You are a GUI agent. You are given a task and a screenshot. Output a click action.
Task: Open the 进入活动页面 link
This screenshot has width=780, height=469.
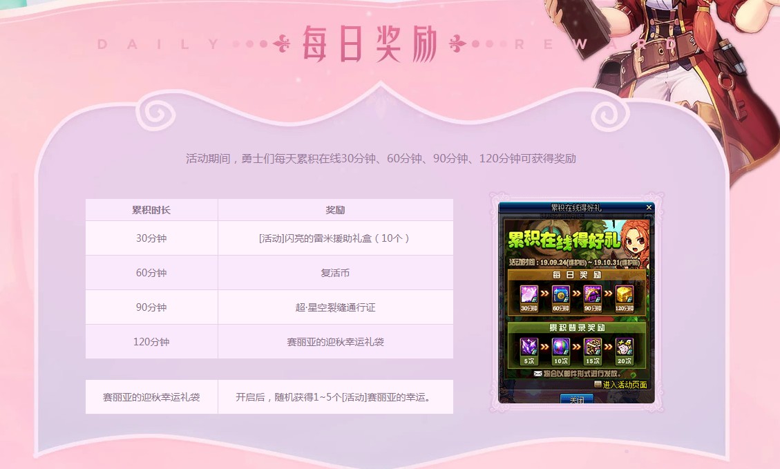(625, 385)
